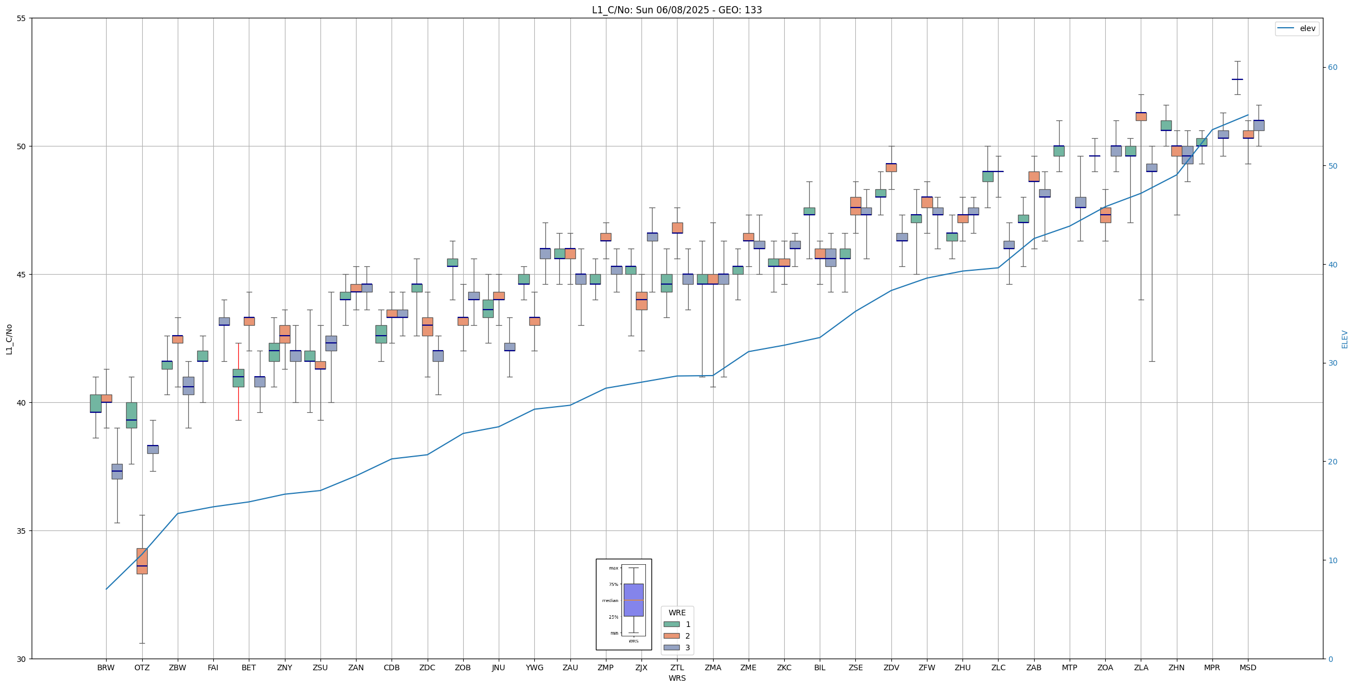The height and width of the screenshot is (688, 1354).
Task: Click the FAI station label
Action: (x=213, y=667)
